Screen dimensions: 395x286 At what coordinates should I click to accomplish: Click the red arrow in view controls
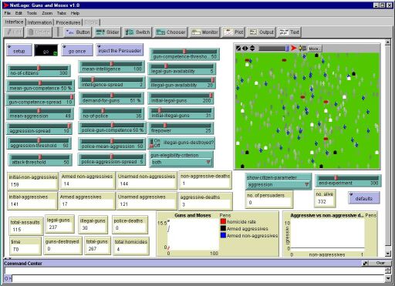pos(294,48)
